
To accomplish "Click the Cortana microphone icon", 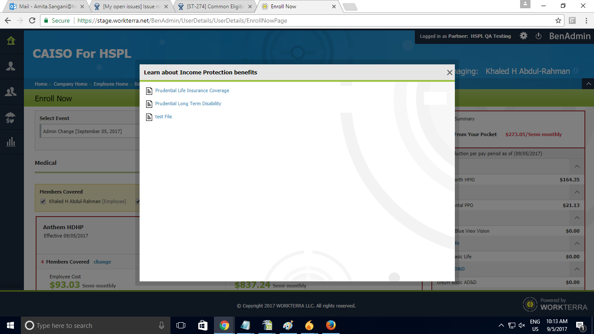I will pyautogui.click(x=162, y=325).
